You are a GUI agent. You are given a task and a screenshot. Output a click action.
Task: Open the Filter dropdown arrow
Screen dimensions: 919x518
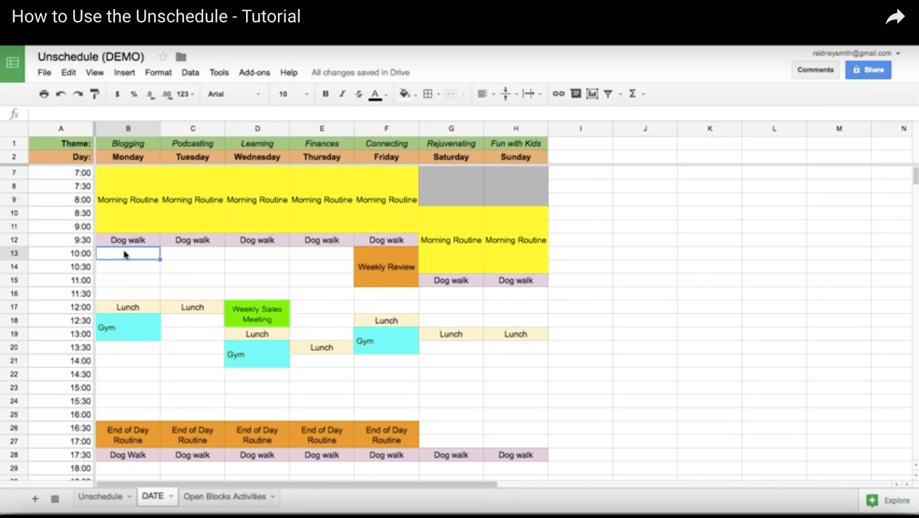[x=619, y=94]
